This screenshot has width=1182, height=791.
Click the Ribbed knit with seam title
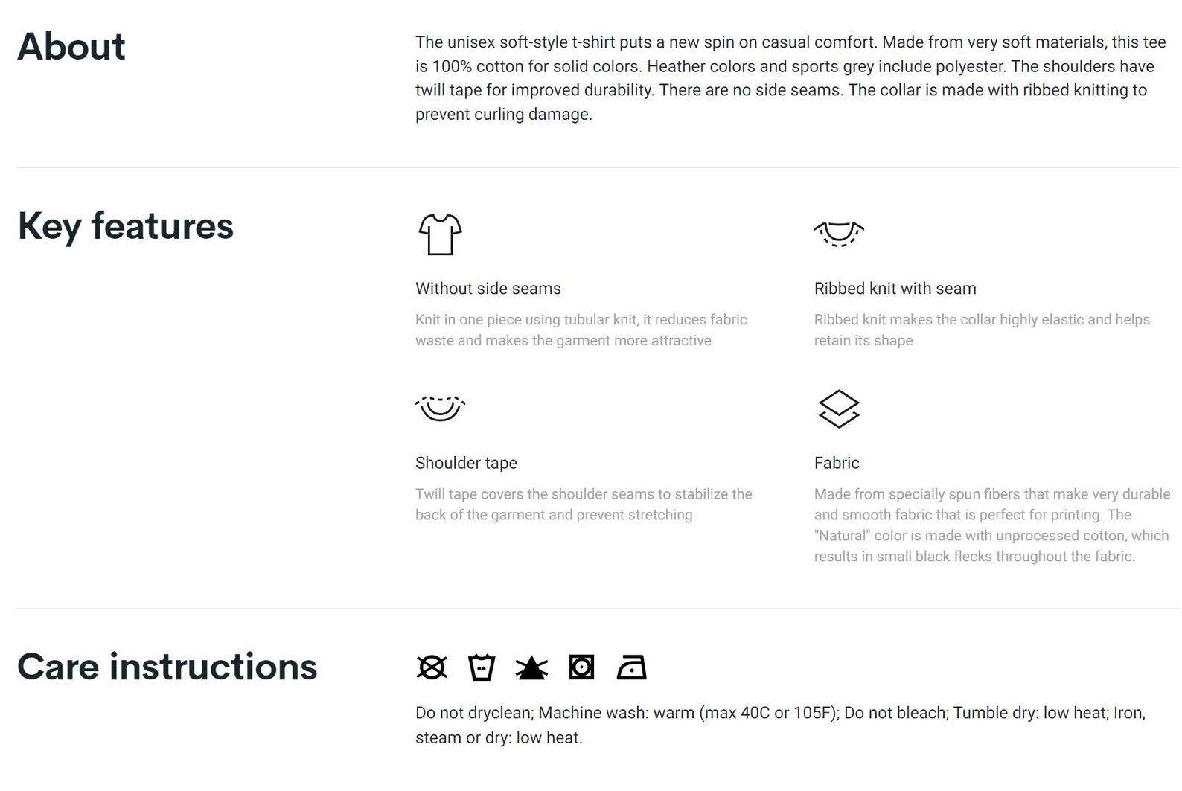(x=895, y=289)
